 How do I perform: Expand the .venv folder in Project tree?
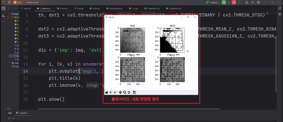point(13,17)
